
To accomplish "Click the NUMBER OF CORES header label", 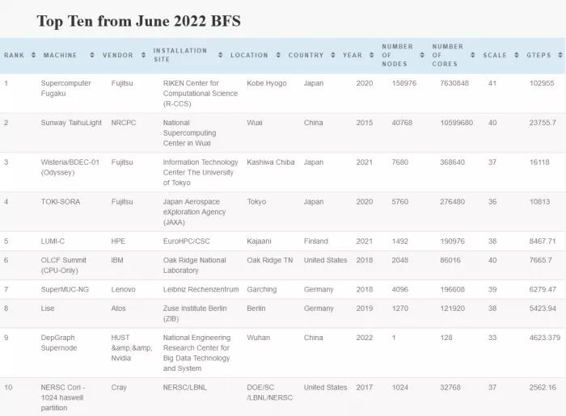I will pos(448,55).
